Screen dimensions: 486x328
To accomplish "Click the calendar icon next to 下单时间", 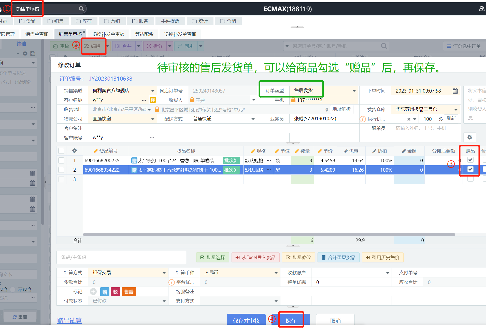I will (x=455, y=91).
